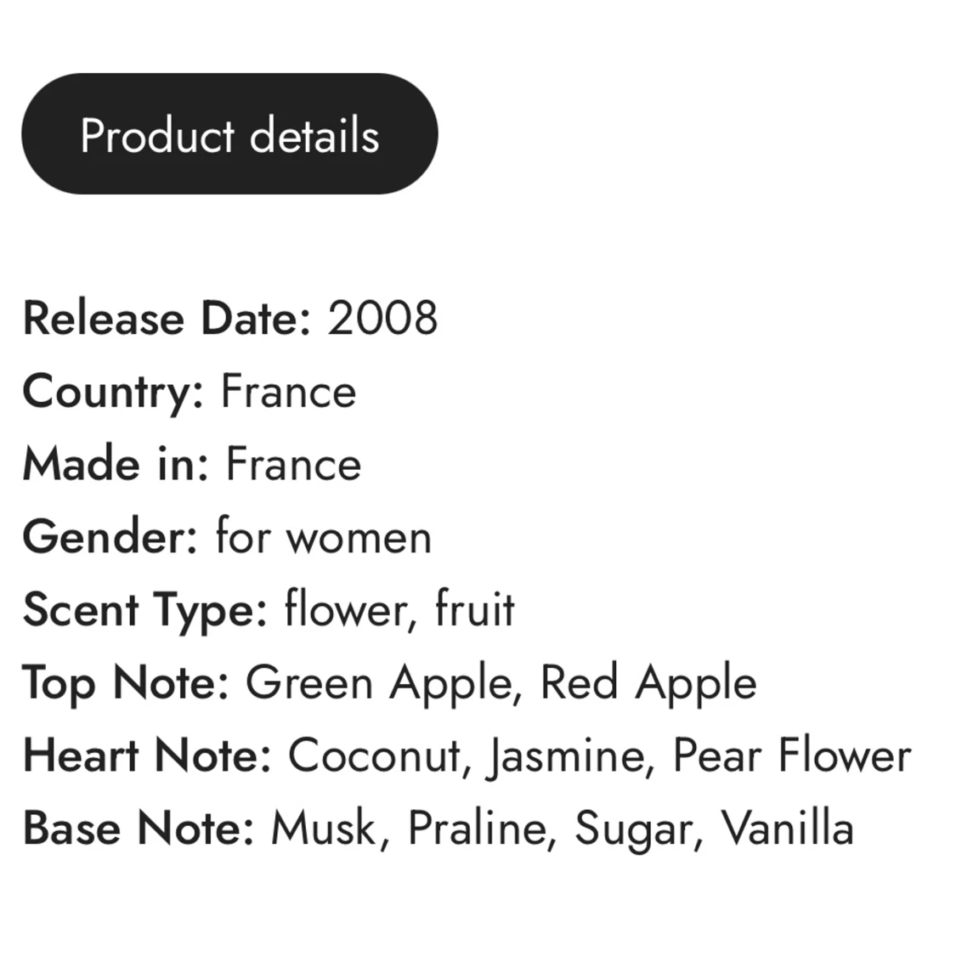956x956 pixels.
Task: Click the 'flower, fruit' scent value
Action: 399,610
